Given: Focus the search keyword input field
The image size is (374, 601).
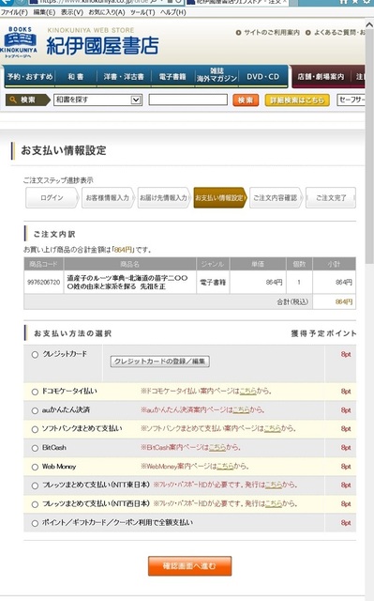Looking at the screenshot, I should (187, 100).
